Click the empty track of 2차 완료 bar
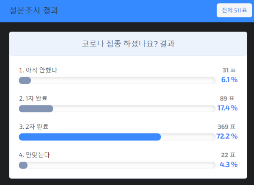Screen dimensions: 254x185 click(188, 137)
